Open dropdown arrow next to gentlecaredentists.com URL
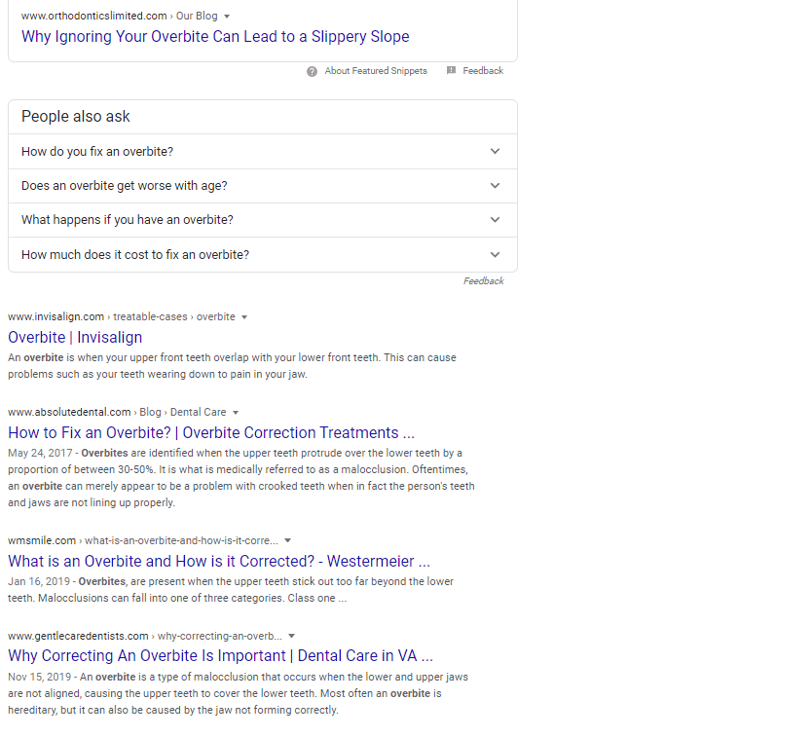This screenshot has width=812, height=737. coord(292,636)
